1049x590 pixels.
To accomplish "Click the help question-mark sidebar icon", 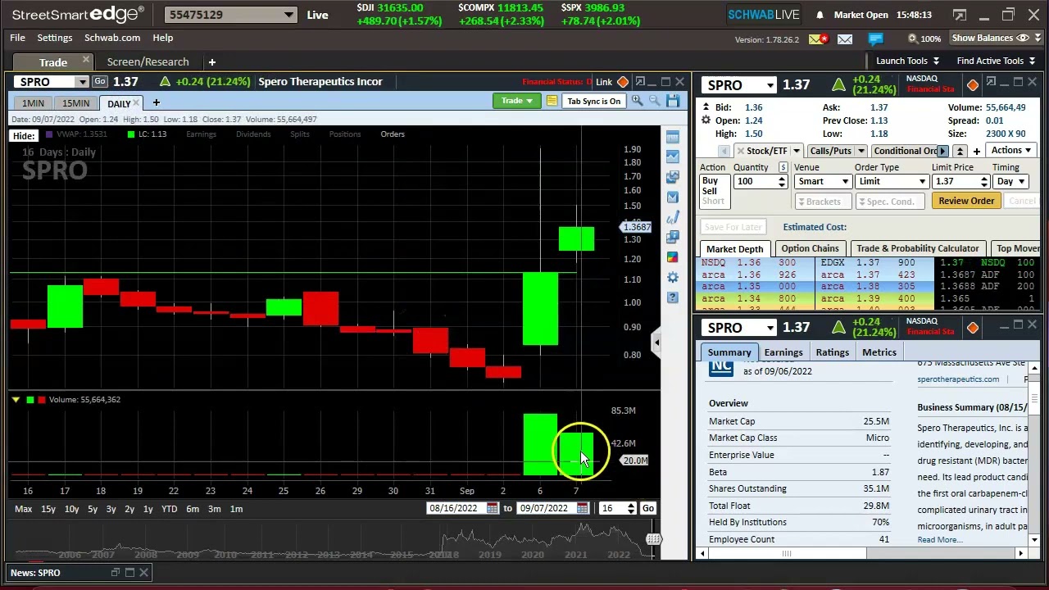I will [673, 297].
